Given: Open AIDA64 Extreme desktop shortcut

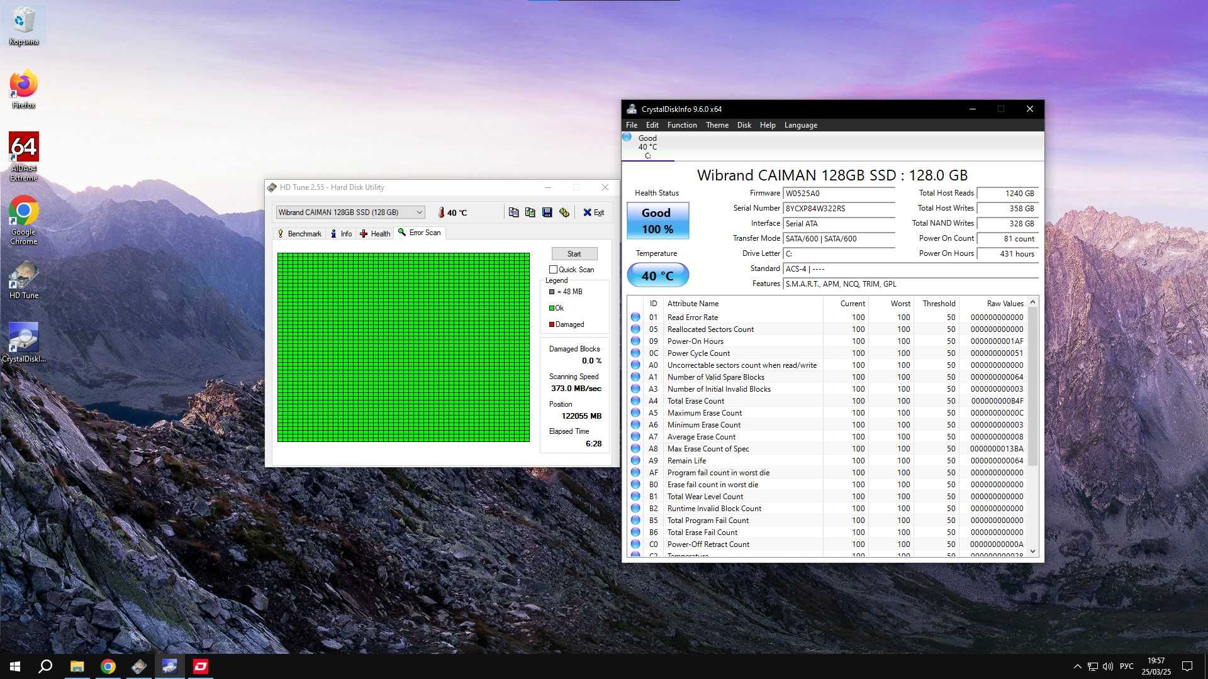Looking at the screenshot, I should coord(24,157).
